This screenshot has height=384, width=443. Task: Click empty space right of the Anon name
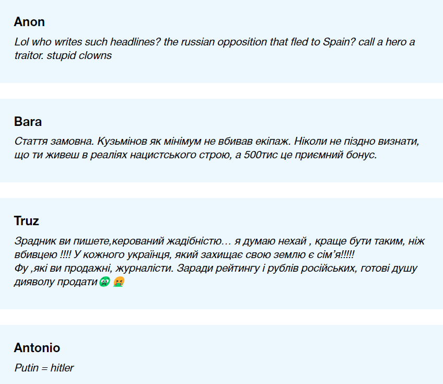[x=235, y=22]
